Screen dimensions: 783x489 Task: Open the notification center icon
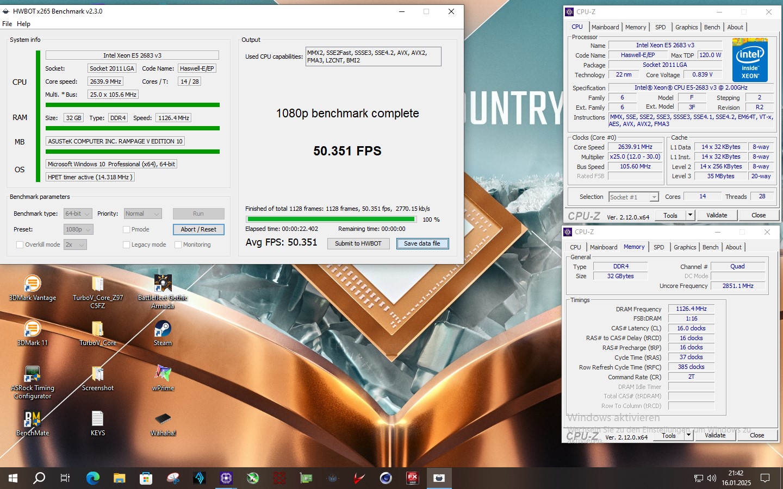765,478
